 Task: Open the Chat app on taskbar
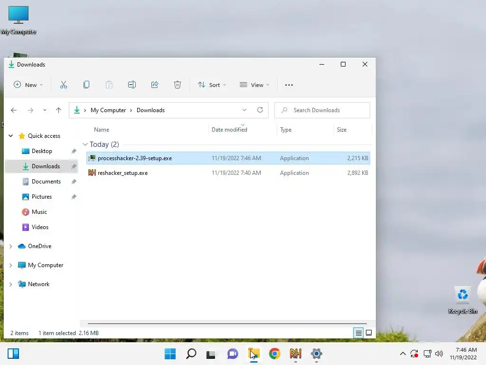click(x=233, y=354)
